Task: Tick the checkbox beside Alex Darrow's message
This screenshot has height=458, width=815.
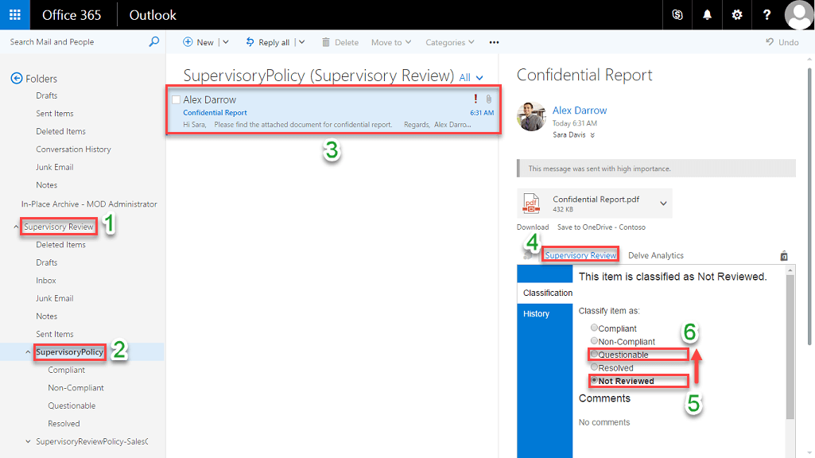Action: click(176, 99)
